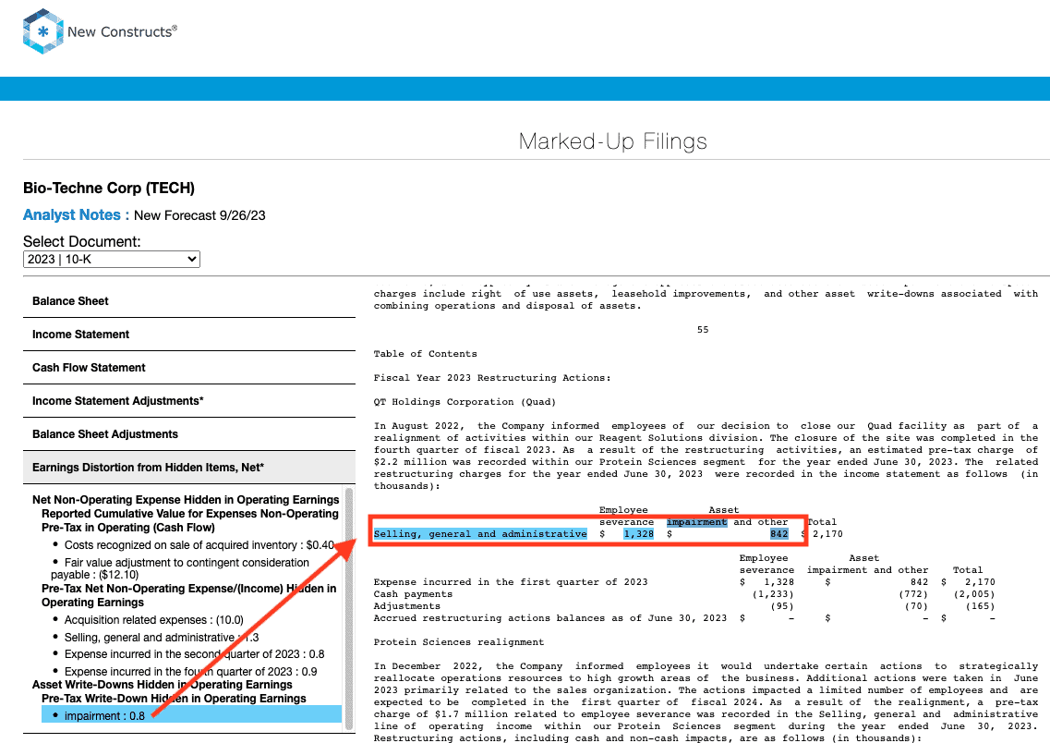Viewport: 1050px width, 743px height.
Task: Click 'New Forecast 9/26/23' note text
Action: [x=199, y=215]
